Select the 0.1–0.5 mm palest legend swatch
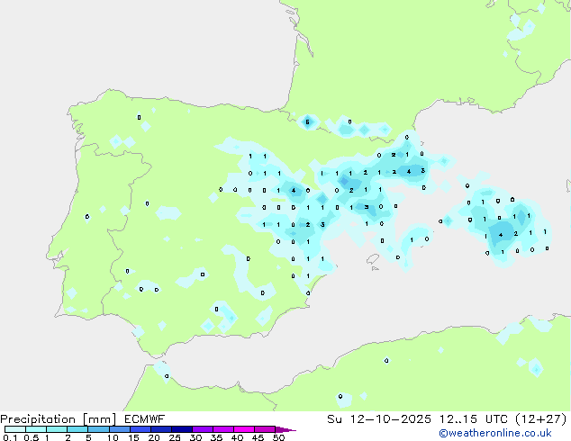571x441 pixels. point(15,429)
